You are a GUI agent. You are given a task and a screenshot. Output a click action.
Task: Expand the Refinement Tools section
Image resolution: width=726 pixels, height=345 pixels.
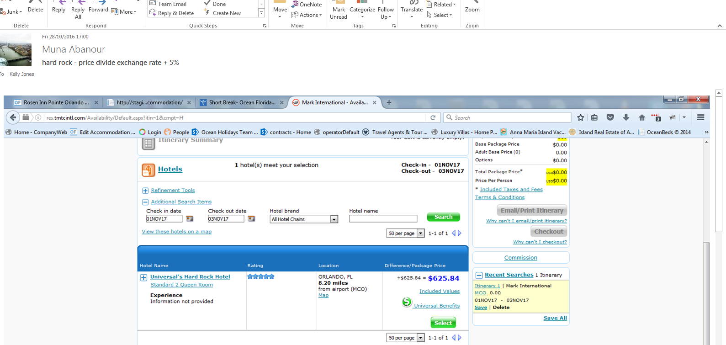pyautogui.click(x=145, y=191)
